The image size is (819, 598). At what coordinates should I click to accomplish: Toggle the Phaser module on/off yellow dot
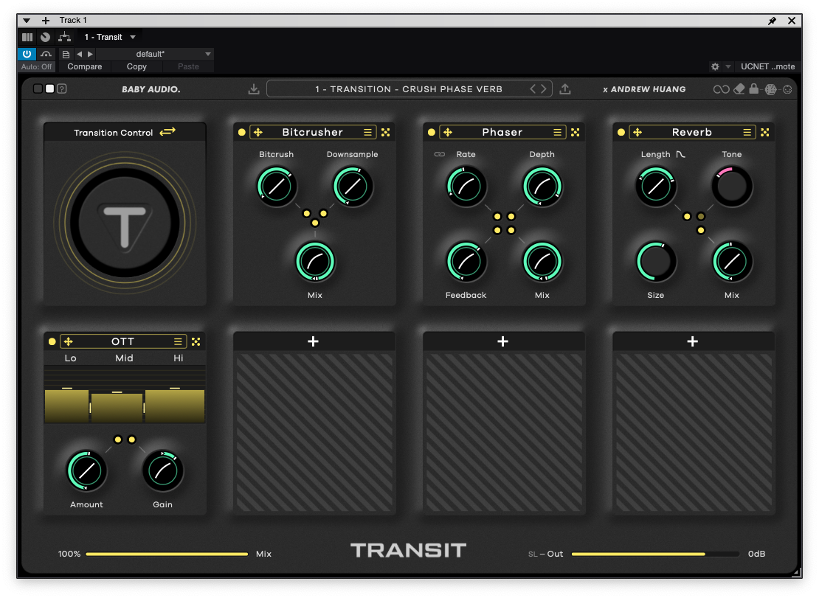431,133
